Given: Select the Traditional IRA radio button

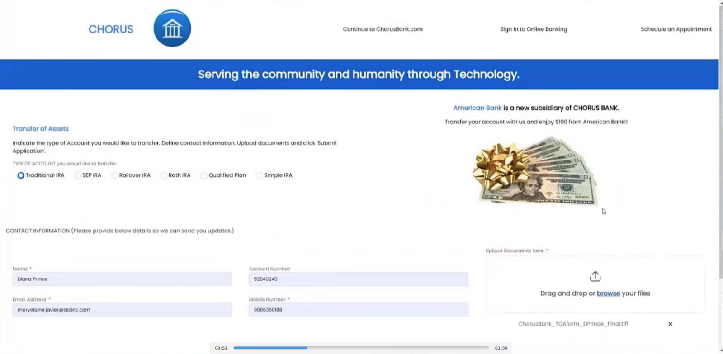Looking at the screenshot, I should click(x=21, y=175).
